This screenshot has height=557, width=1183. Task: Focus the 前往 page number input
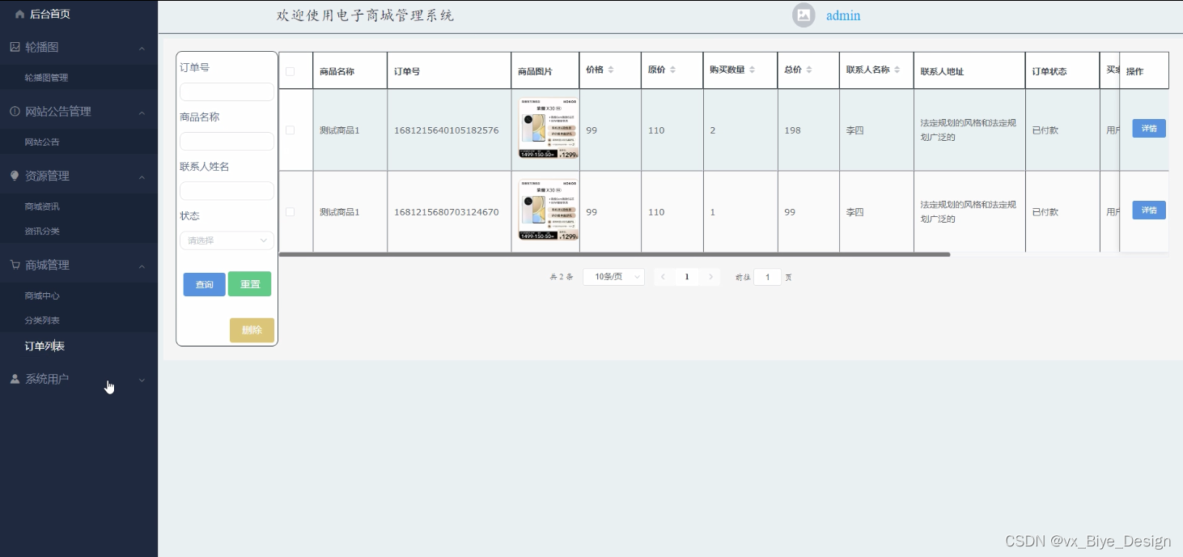(767, 277)
